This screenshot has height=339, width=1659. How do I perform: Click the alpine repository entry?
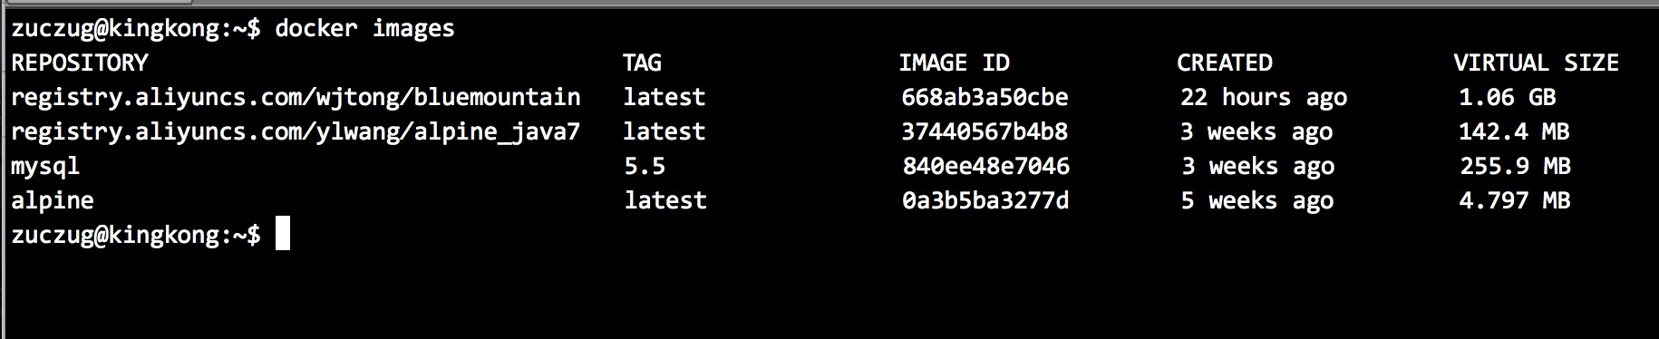(53, 200)
